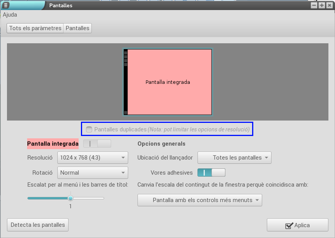This screenshot has height=238, width=335.
Task: Close the Pantalles window
Action: coord(329,5)
